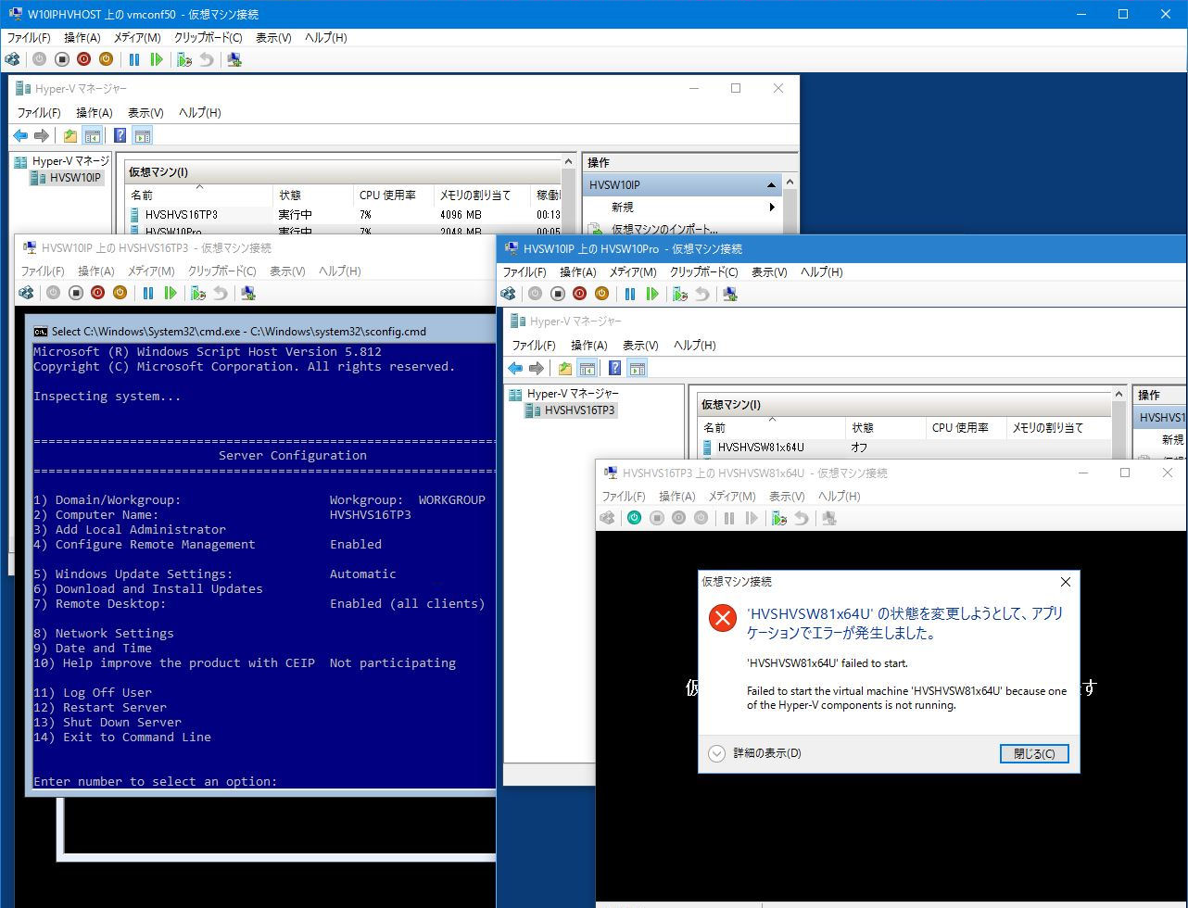Viewport: 1188px width, 908px height.
Task: Pause the vmconf50 virtual machine
Action: (x=134, y=59)
